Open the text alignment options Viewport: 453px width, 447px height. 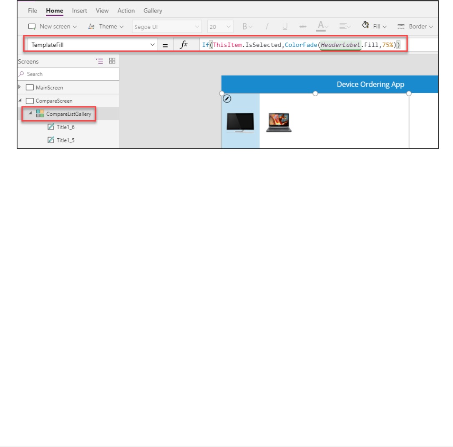[x=345, y=27]
